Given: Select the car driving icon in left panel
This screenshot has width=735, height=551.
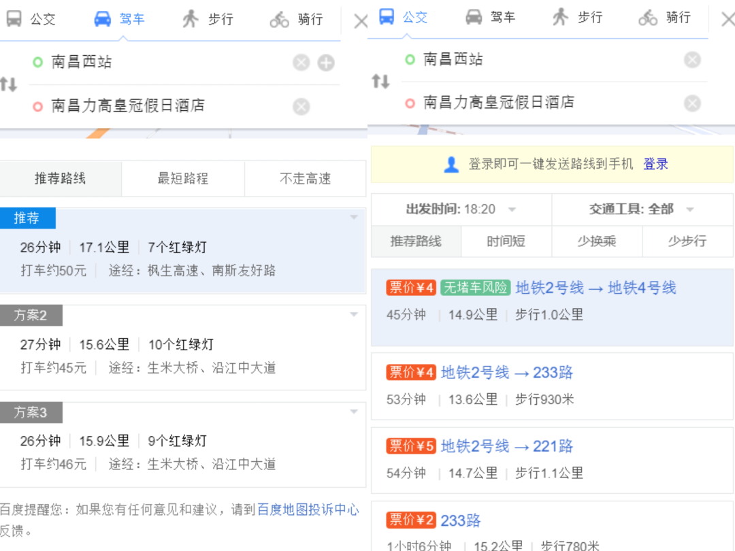Looking at the screenshot, I should click(103, 19).
